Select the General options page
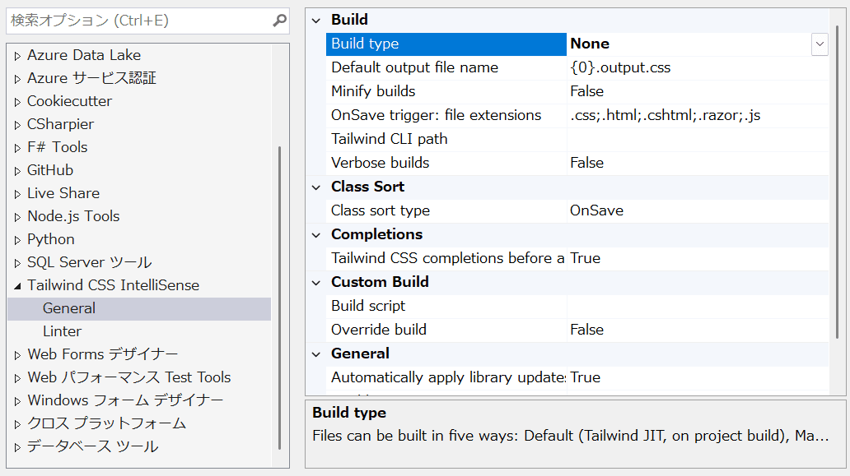The width and height of the screenshot is (850, 476). point(69,308)
